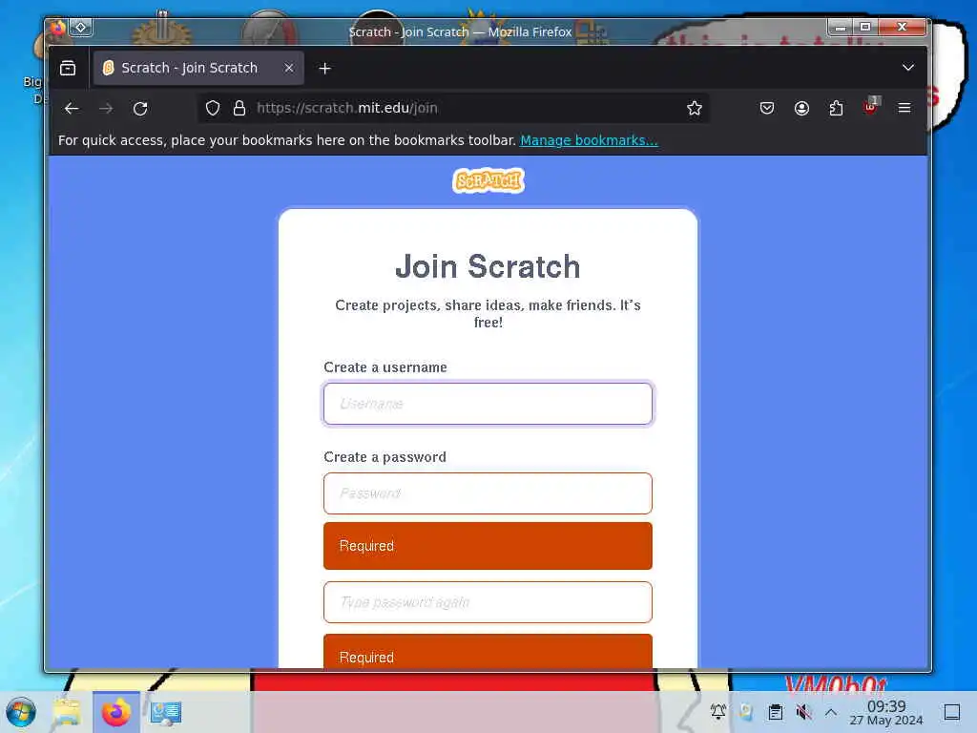Viewport: 977px width, 733px height.
Task: Maximize the Firefox window
Action: 865,27
